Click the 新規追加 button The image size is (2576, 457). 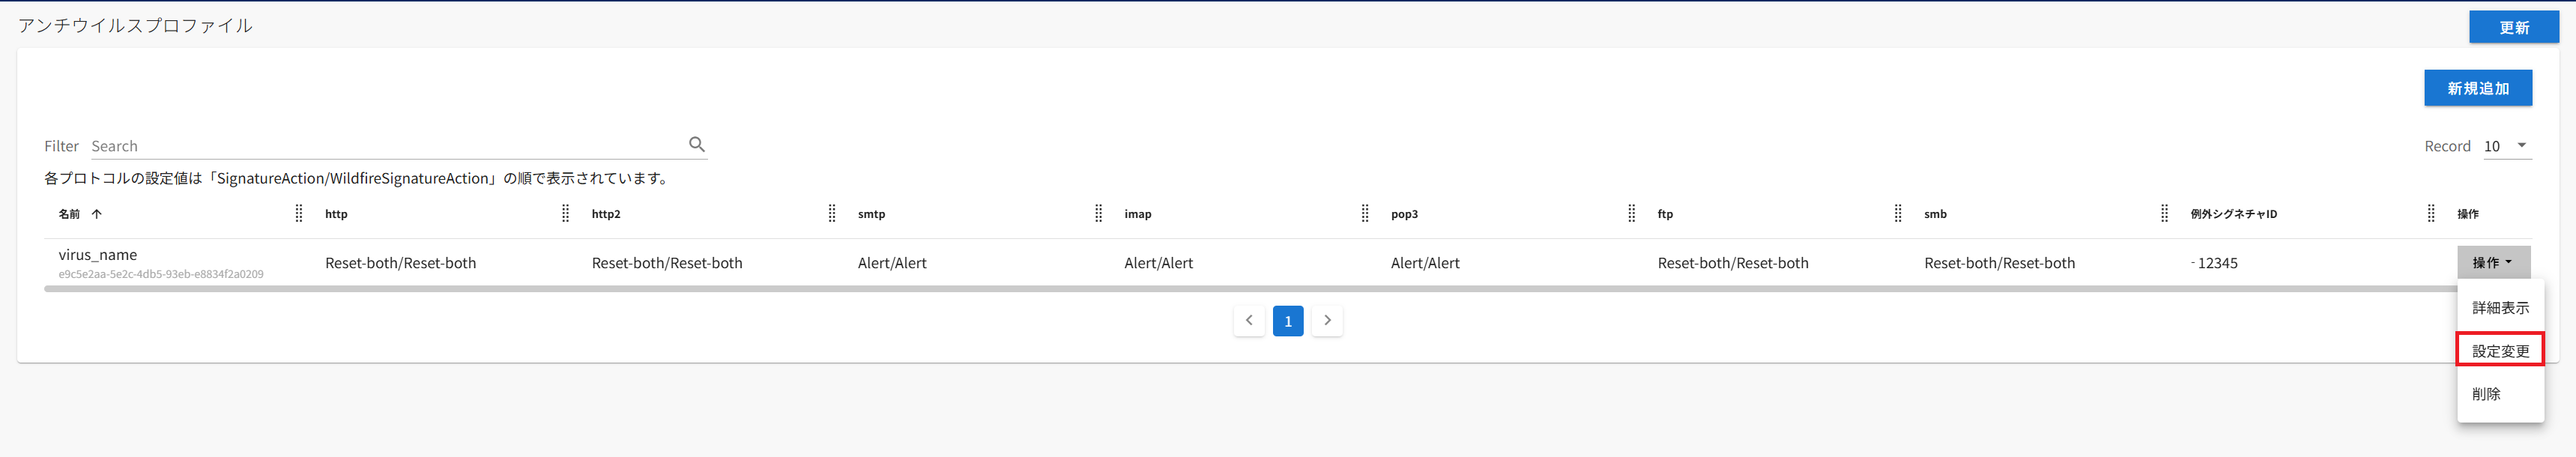pyautogui.click(x=2477, y=88)
